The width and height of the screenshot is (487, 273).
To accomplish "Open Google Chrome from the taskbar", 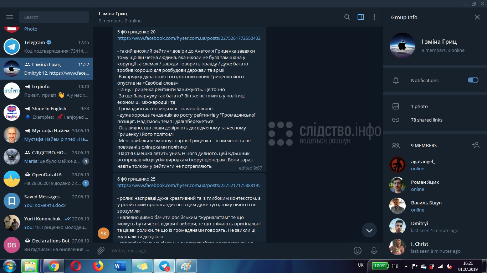I will click(54, 266).
